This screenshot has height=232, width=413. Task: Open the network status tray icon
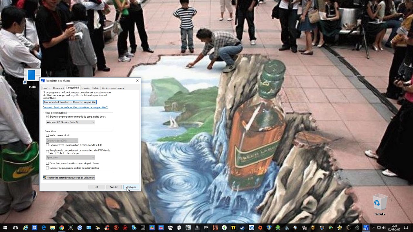coord(379,228)
